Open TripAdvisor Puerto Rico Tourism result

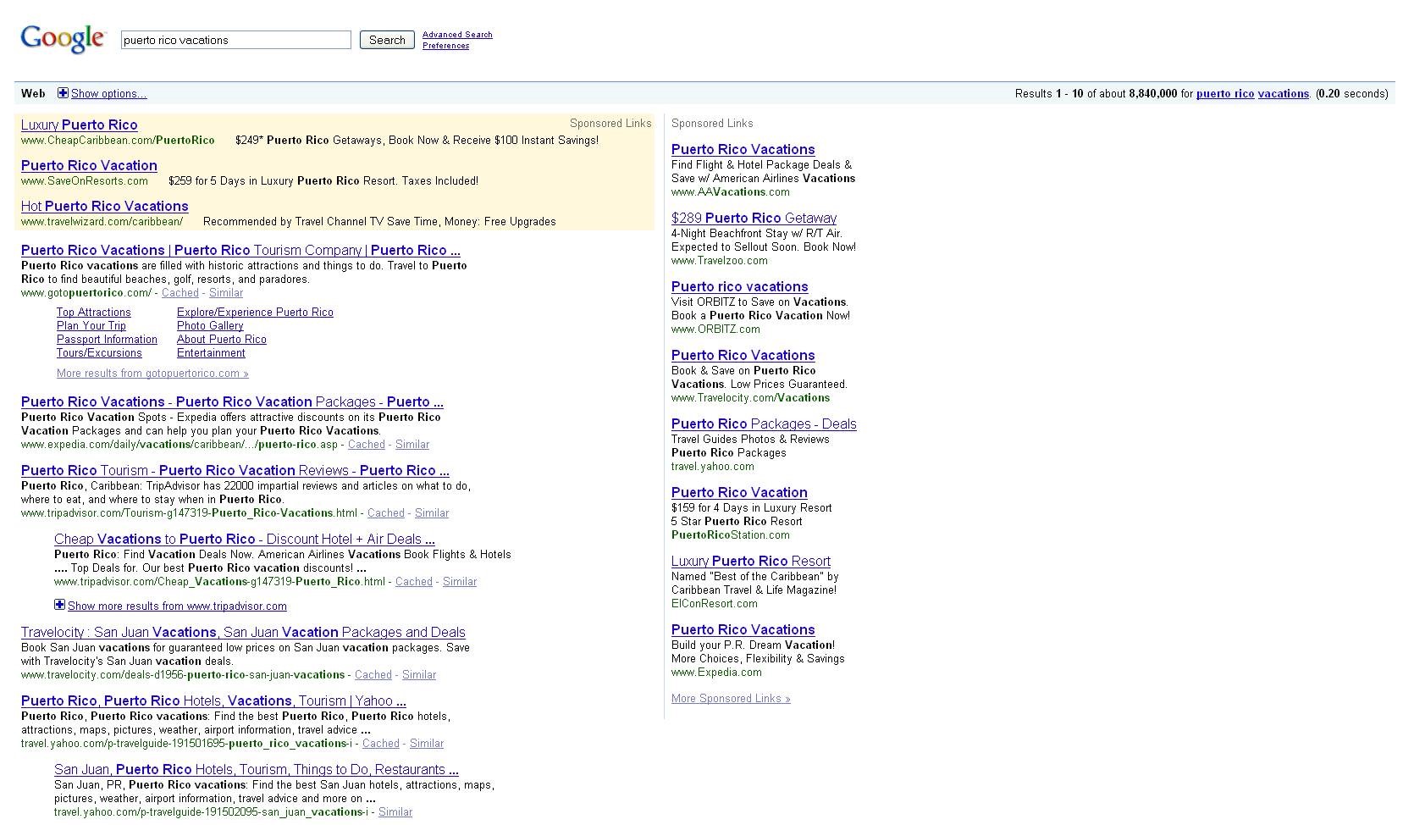coord(235,470)
